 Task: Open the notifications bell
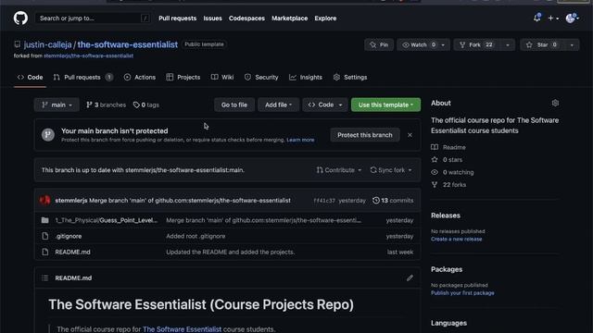pos(537,18)
